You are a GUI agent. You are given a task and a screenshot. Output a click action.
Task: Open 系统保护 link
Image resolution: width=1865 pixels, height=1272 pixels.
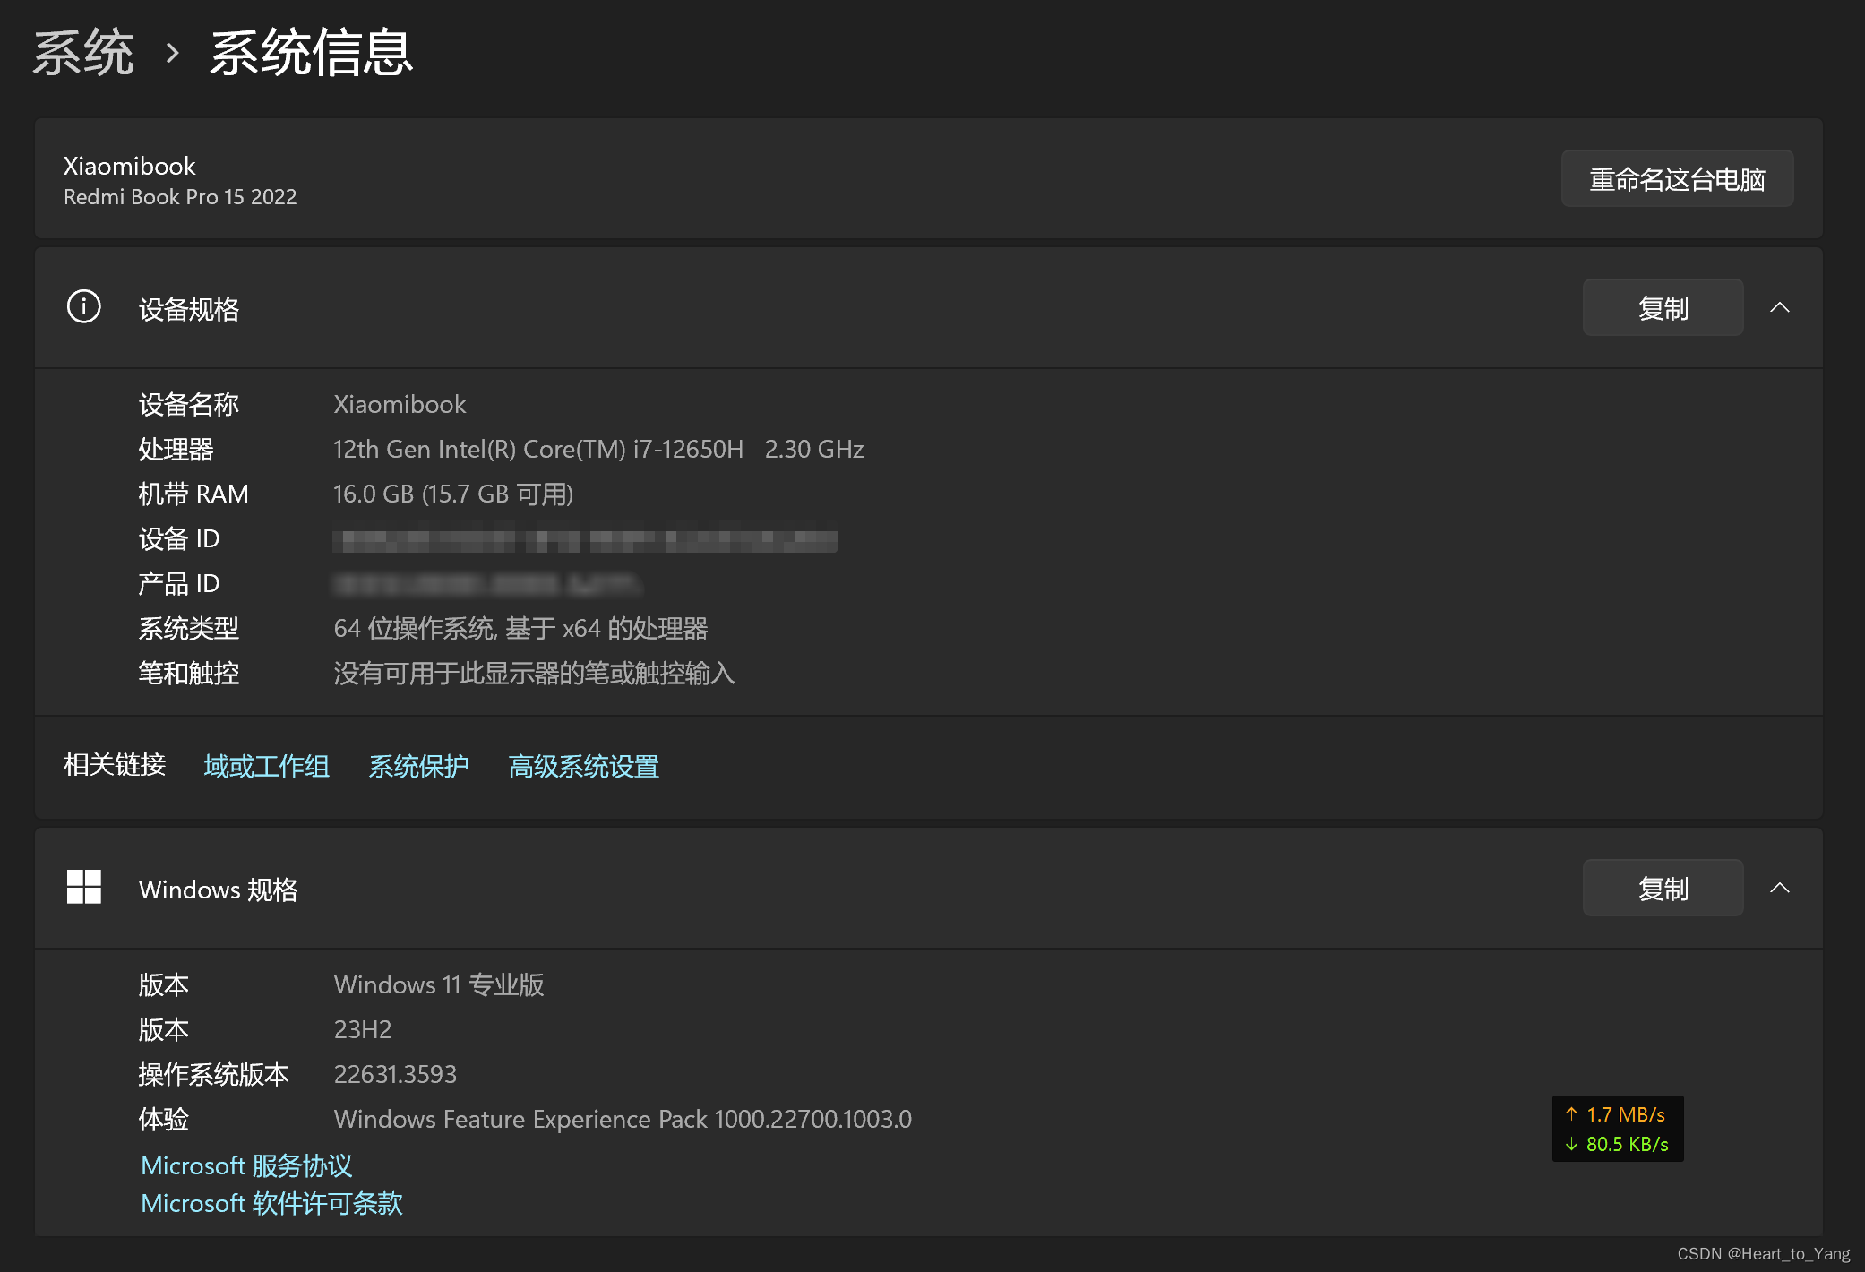[x=418, y=766]
